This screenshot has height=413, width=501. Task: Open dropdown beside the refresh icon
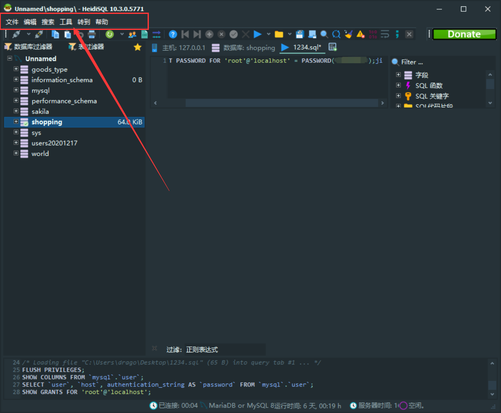[122, 34]
